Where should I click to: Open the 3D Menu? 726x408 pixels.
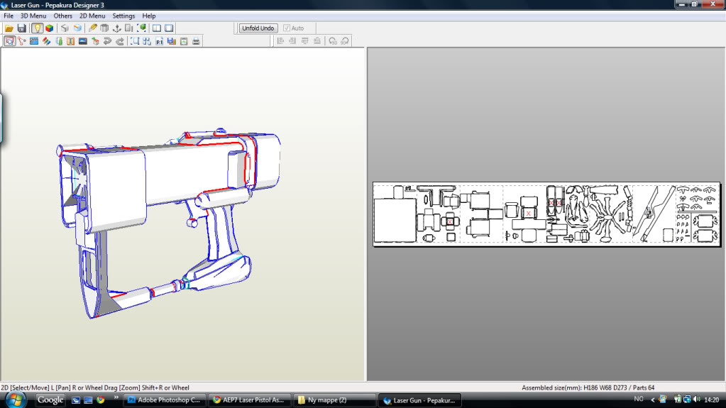click(33, 16)
